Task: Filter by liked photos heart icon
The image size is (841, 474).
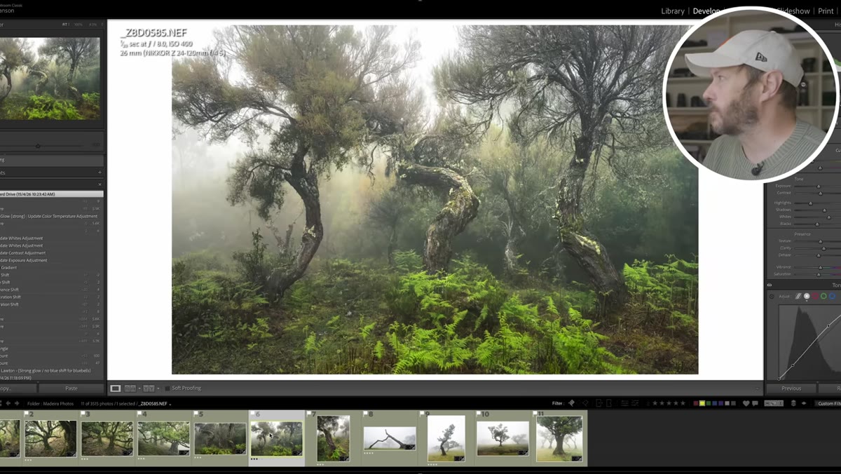Action: [x=746, y=403]
